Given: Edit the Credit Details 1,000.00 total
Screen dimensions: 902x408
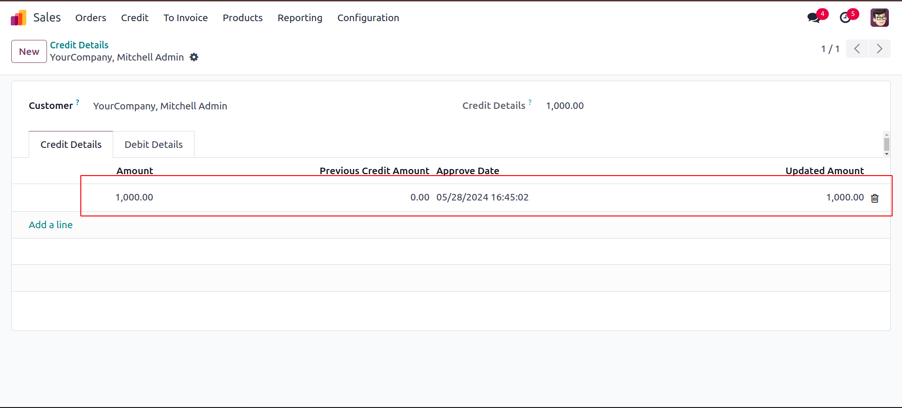Looking at the screenshot, I should tap(565, 106).
